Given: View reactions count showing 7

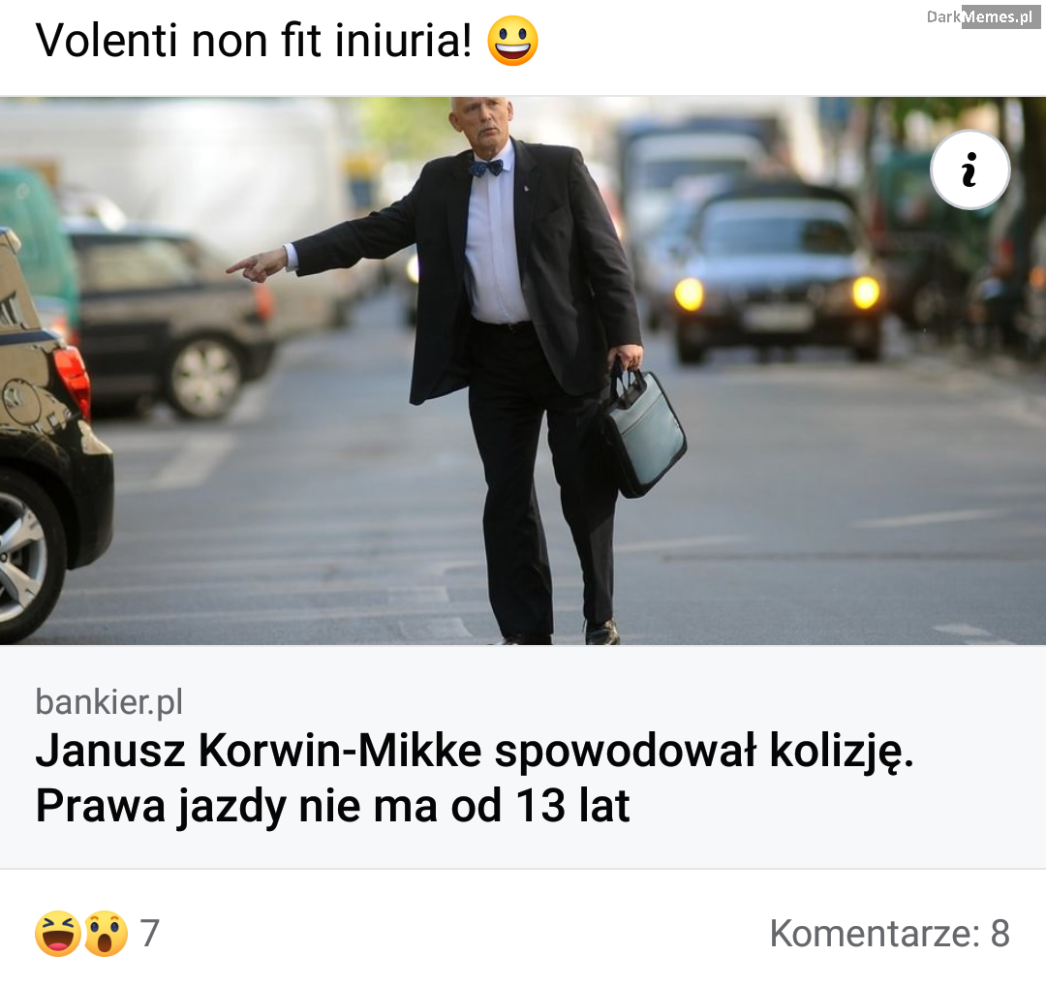Looking at the screenshot, I should click(x=150, y=933).
